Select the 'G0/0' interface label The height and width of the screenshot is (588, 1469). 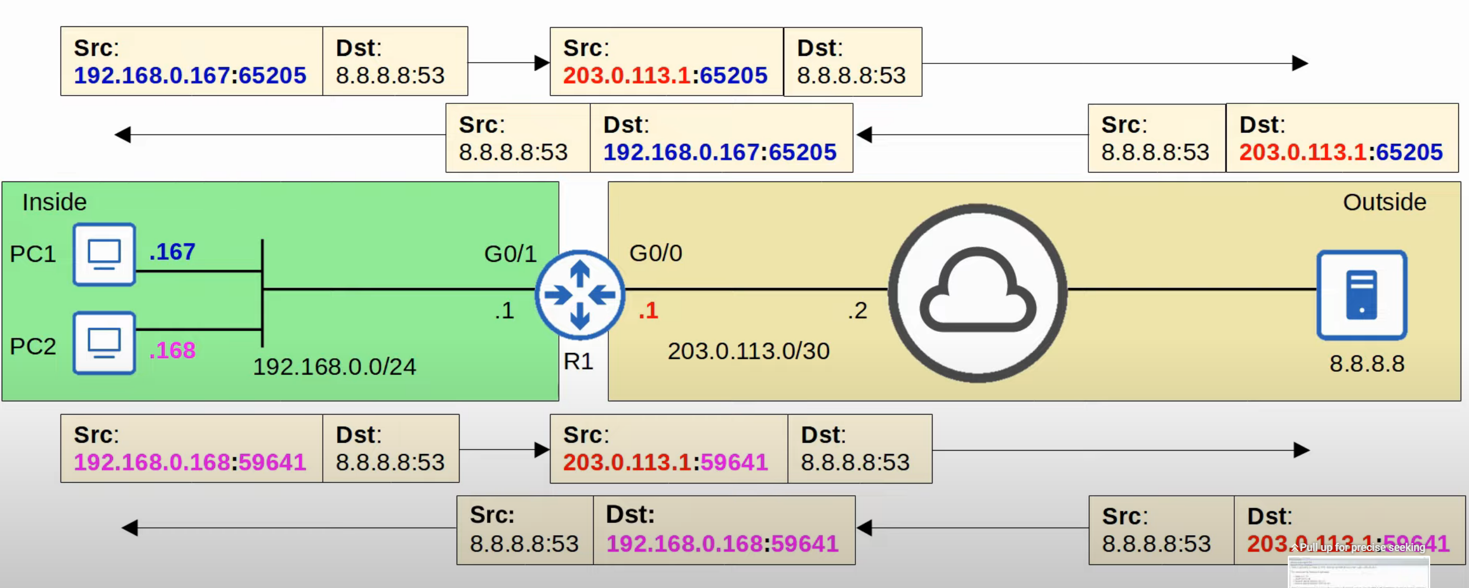coord(656,253)
